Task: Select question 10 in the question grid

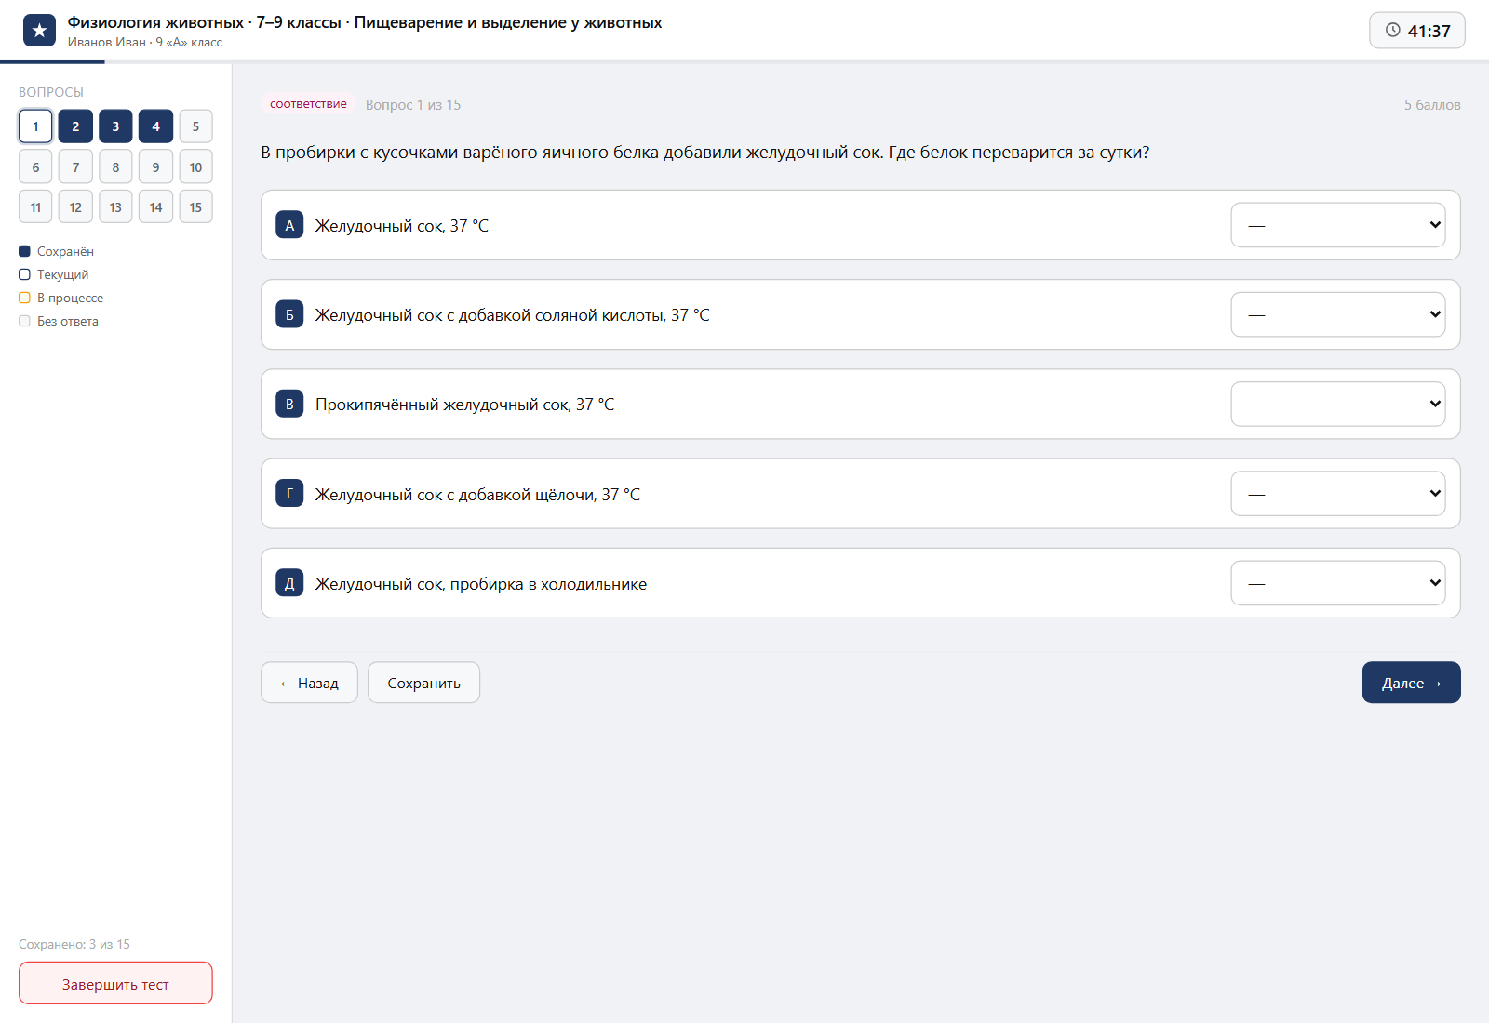Action: 195,167
